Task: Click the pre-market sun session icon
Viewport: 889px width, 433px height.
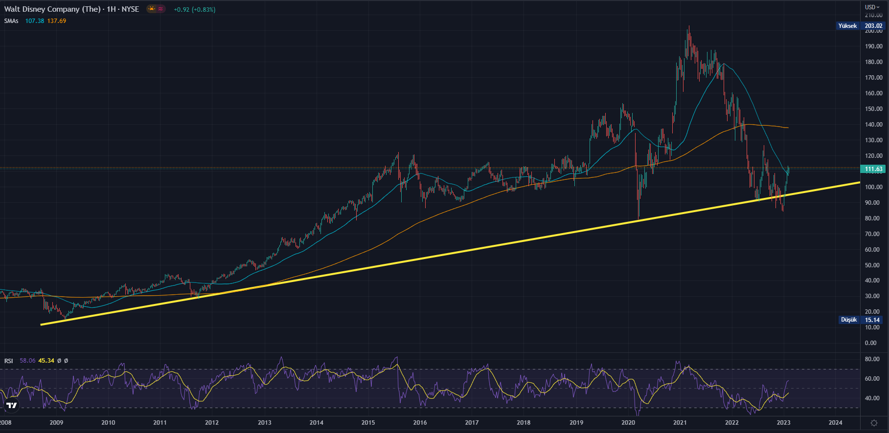Action: click(x=152, y=9)
